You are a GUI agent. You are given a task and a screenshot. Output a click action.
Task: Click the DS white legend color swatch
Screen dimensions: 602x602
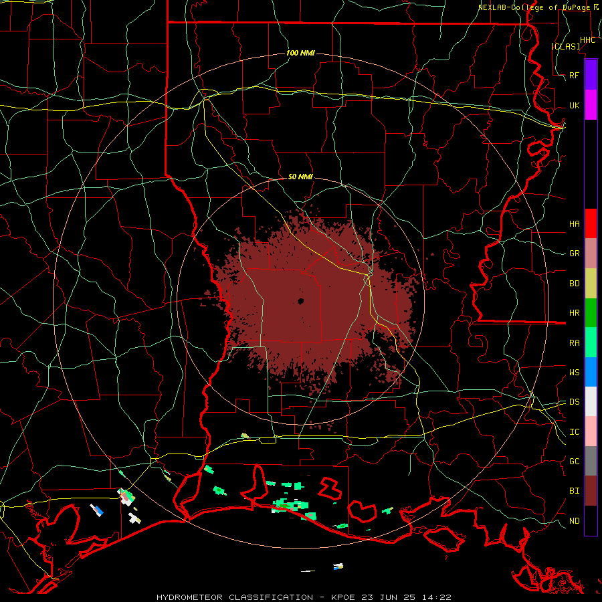(591, 401)
